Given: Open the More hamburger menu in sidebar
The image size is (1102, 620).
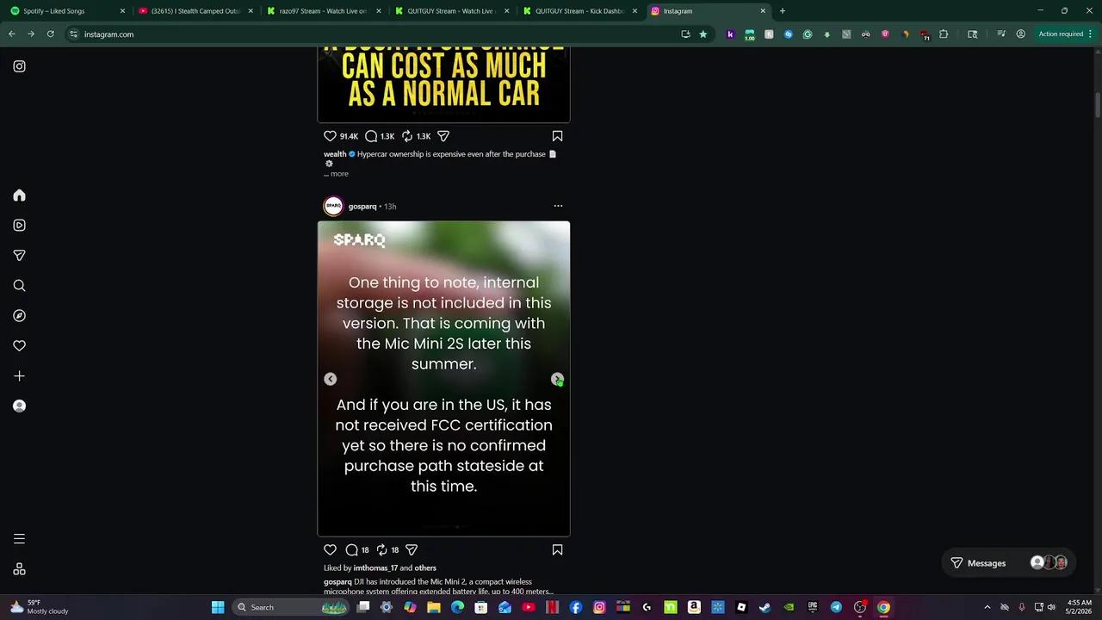Looking at the screenshot, I should pyautogui.click(x=19, y=539).
